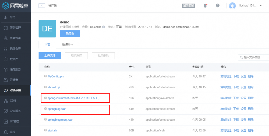Click the 批量删除 button
The width and height of the screenshot is (269, 136).
pos(103,56)
